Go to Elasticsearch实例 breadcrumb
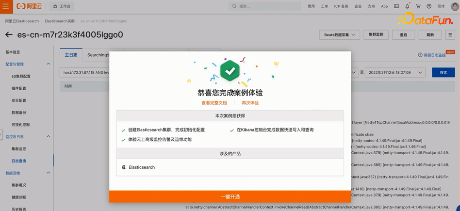 [60, 21]
